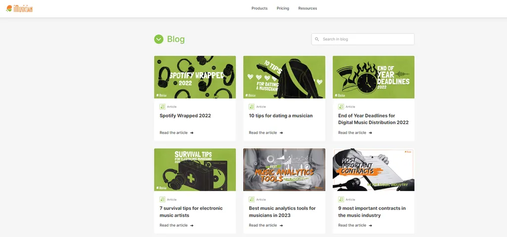Image resolution: width=507 pixels, height=237 pixels.
Task: Click the magnifier icon in search box
Action: pos(317,39)
